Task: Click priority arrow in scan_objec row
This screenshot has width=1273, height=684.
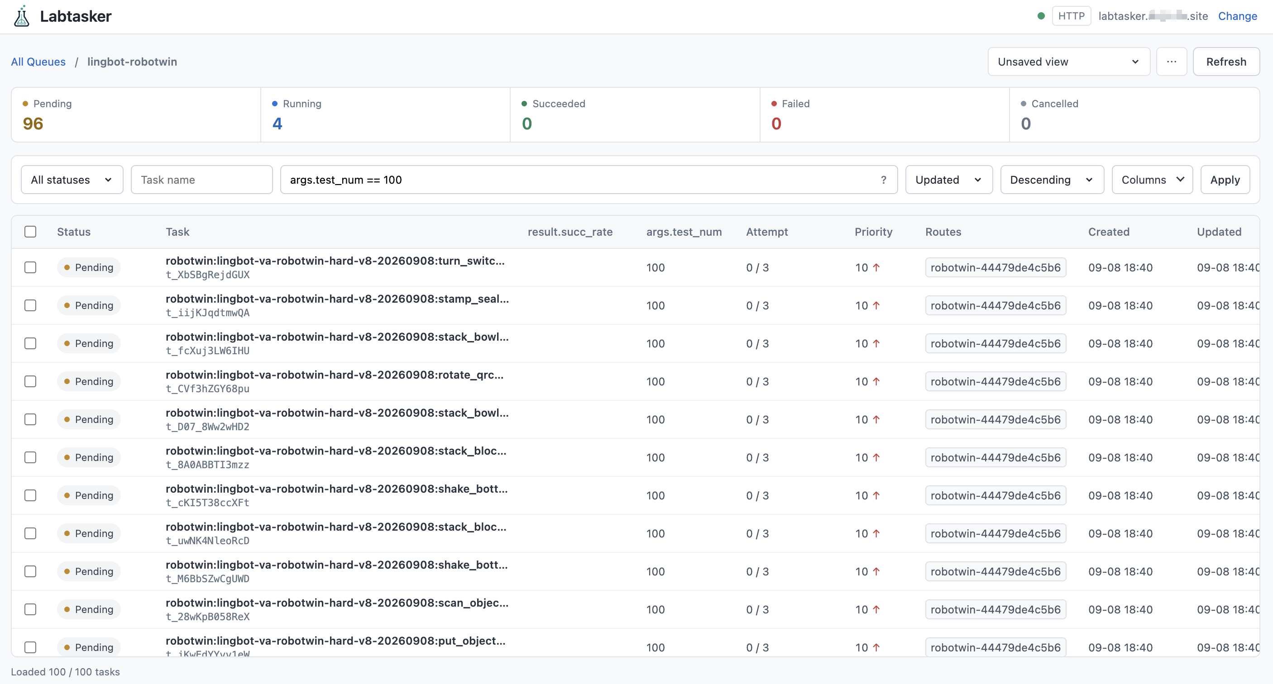Action: (x=876, y=609)
